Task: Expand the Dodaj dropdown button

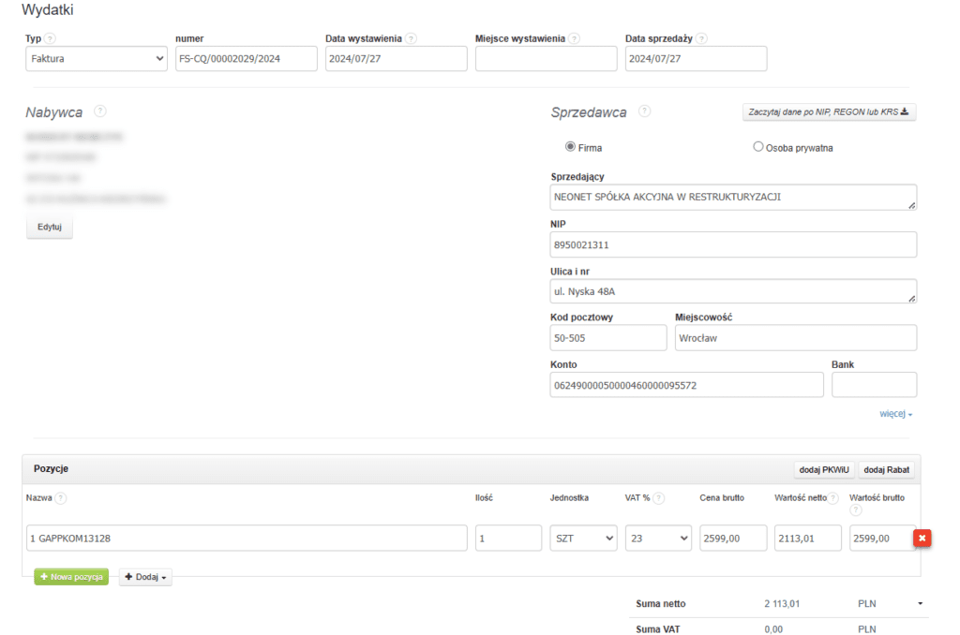Action: click(x=145, y=577)
